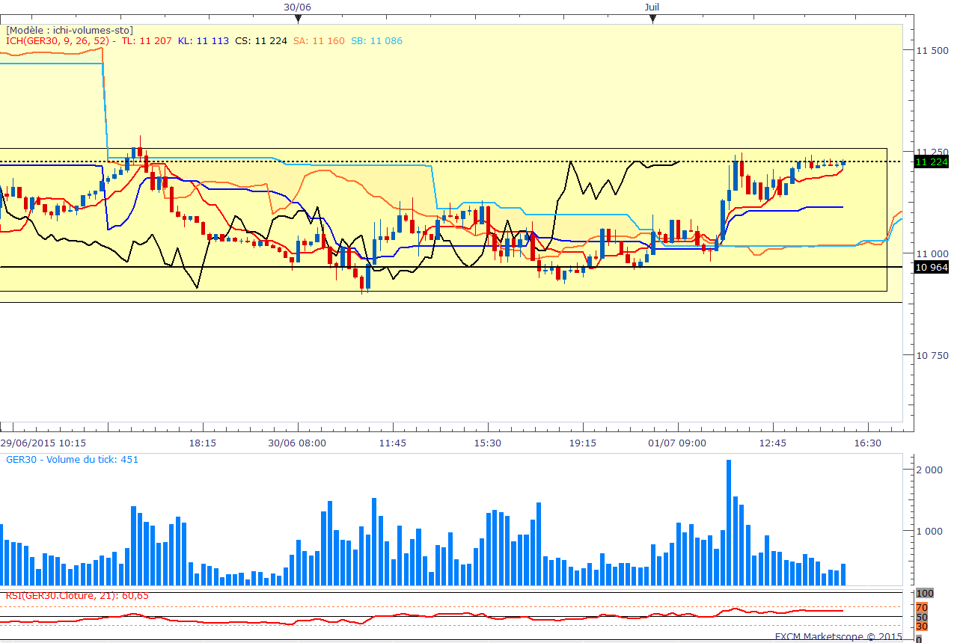Image resolution: width=957 pixels, height=643 pixels.
Task: Click the 30/06 day separator triangle marker
Action: pos(299,19)
